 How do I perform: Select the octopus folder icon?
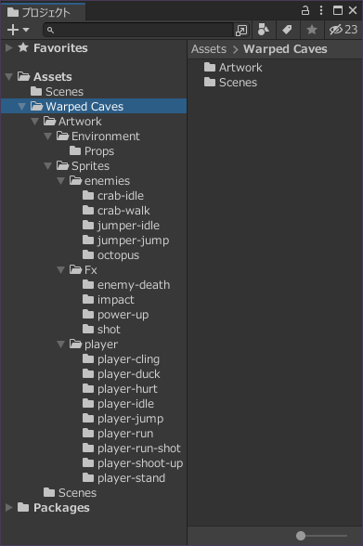point(88,254)
